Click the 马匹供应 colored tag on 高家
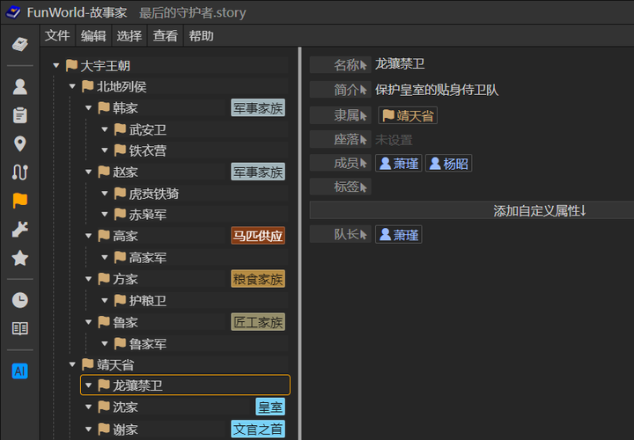The height and width of the screenshot is (440, 634). coord(258,236)
